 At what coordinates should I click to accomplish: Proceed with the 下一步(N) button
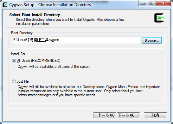click(x=128, y=115)
